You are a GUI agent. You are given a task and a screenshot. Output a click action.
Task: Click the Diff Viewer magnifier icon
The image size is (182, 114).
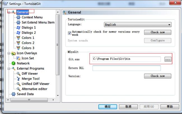pos(18,74)
